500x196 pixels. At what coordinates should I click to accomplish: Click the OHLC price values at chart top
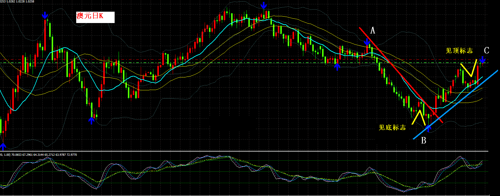point(17,2)
